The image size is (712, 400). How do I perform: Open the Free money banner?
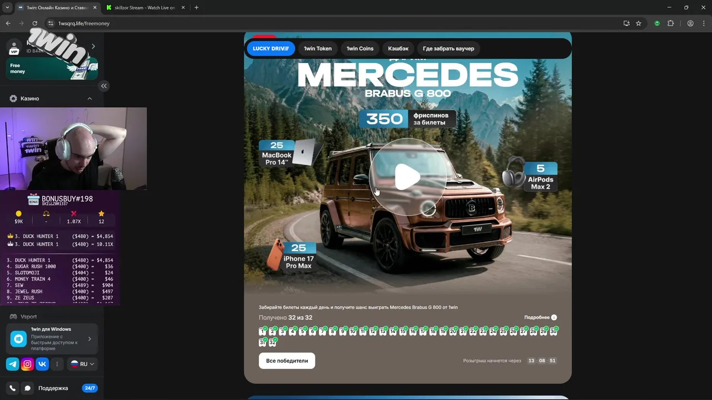tap(52, 68)
